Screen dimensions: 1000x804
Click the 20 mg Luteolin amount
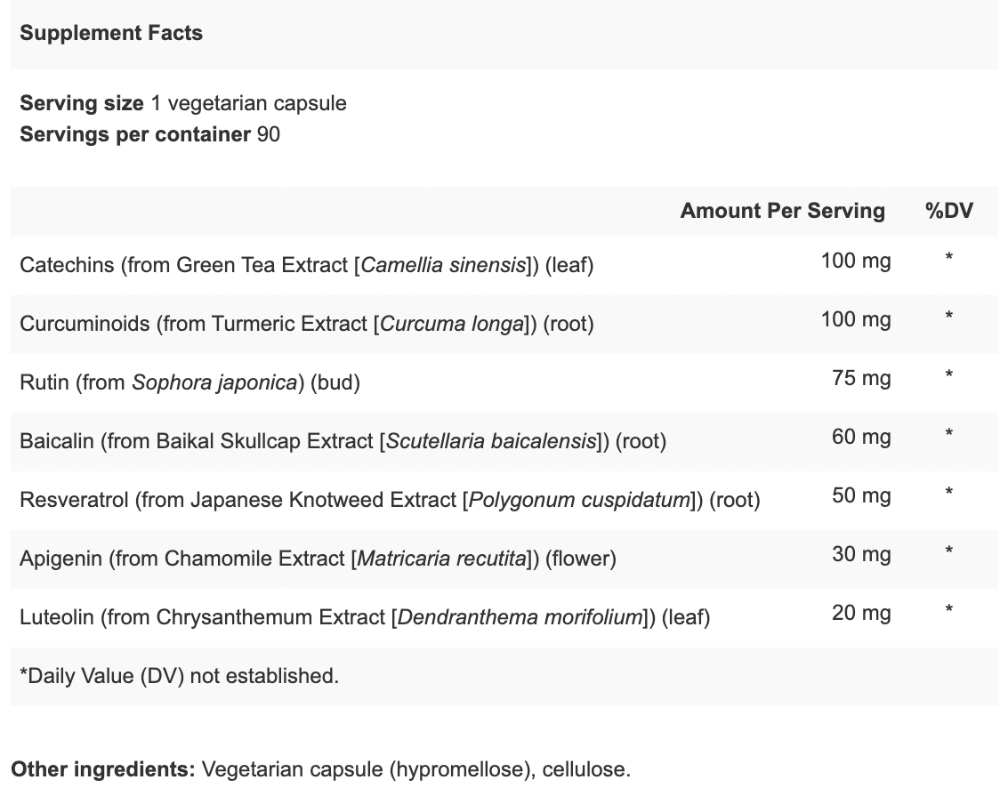click(x=861, y=613)
